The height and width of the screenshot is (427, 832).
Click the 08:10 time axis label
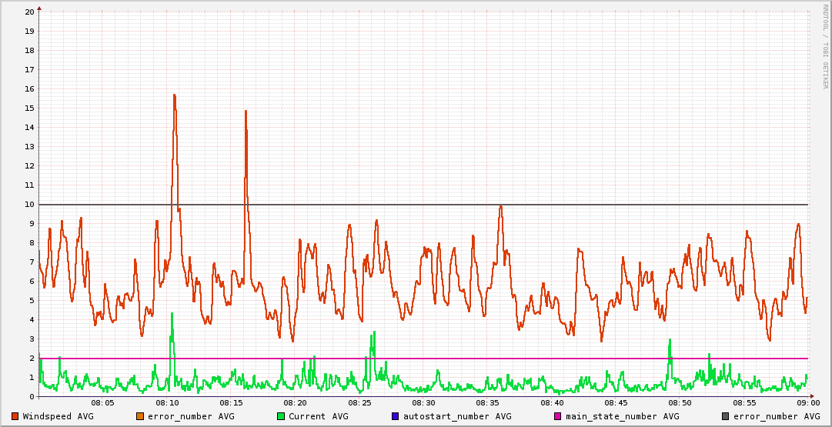point(167,403)
